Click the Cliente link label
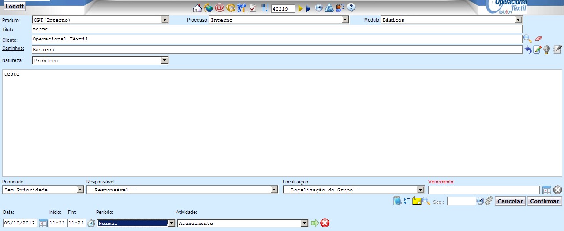564x231 pixels. tap(9, 40)
